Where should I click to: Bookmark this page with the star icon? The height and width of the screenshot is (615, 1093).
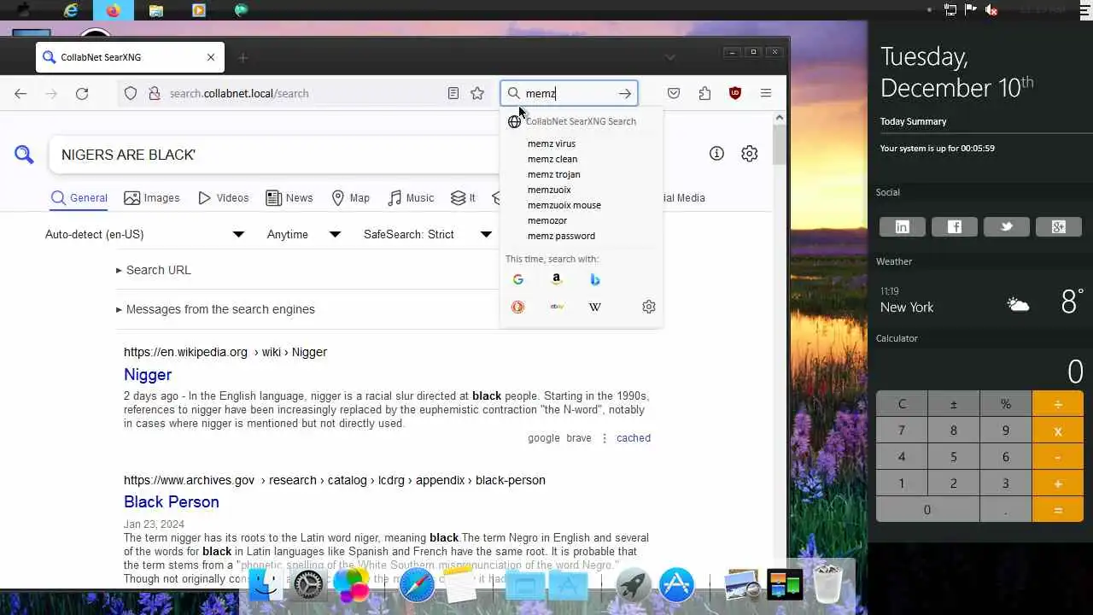(477, 93)
